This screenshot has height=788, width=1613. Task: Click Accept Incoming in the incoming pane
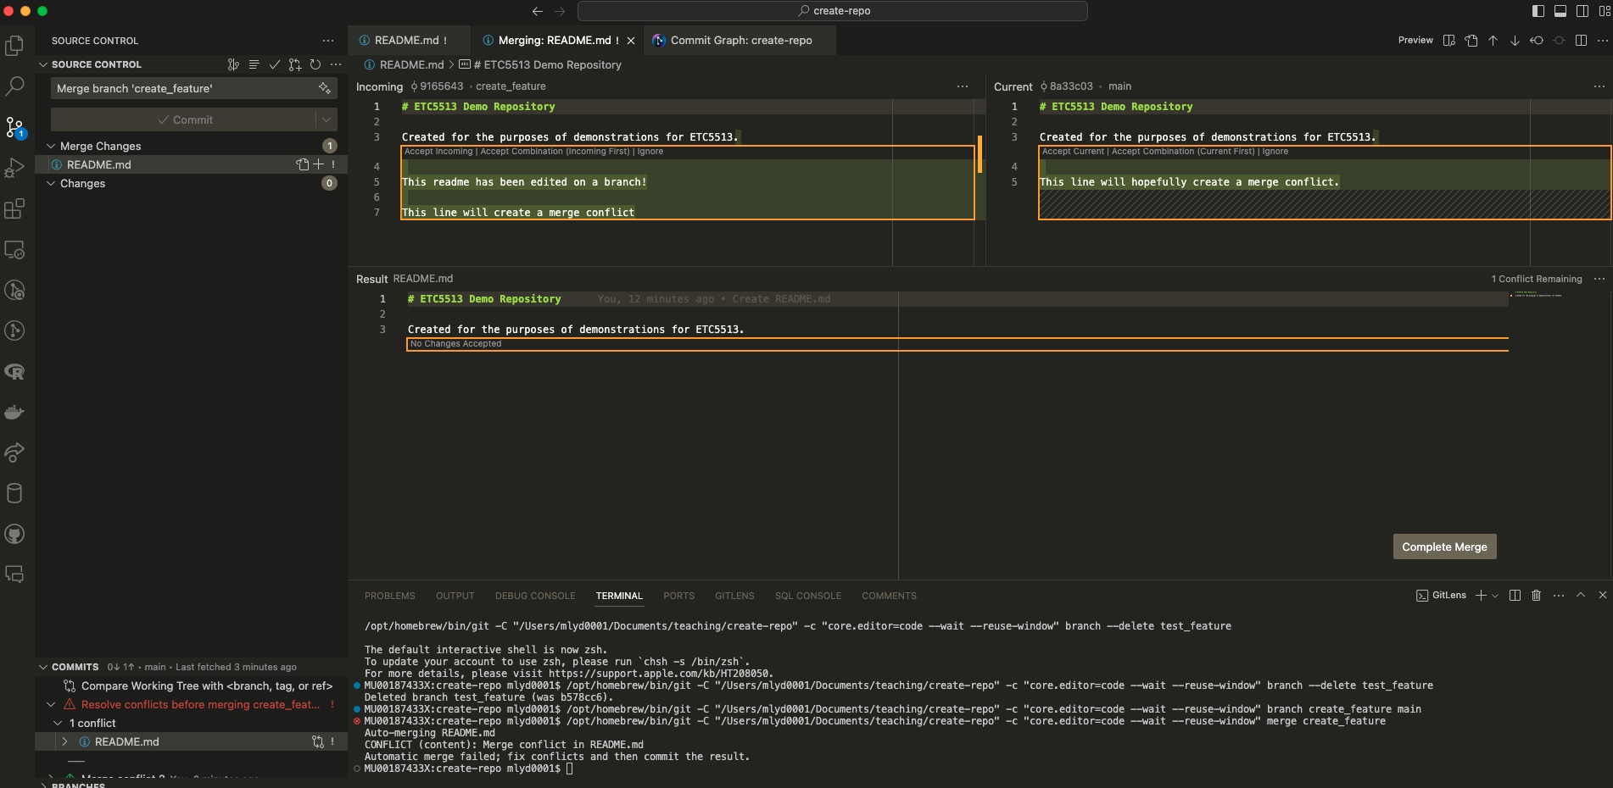point(438,152)
